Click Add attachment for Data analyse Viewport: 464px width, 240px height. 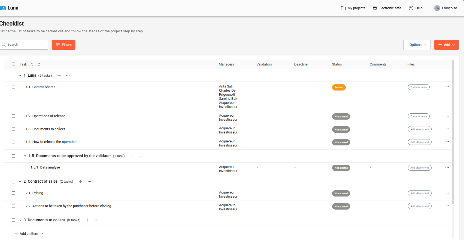[x=419, y=168]
